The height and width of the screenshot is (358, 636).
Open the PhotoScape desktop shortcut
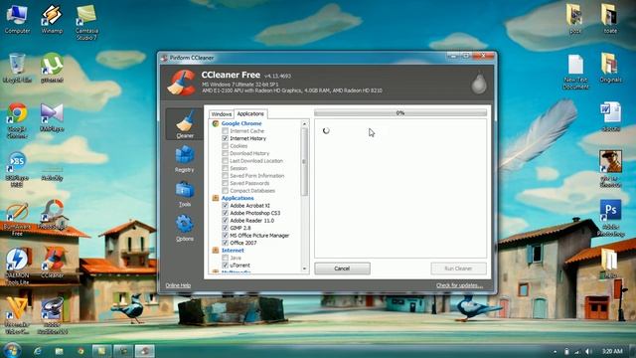(x=52, y=215)
